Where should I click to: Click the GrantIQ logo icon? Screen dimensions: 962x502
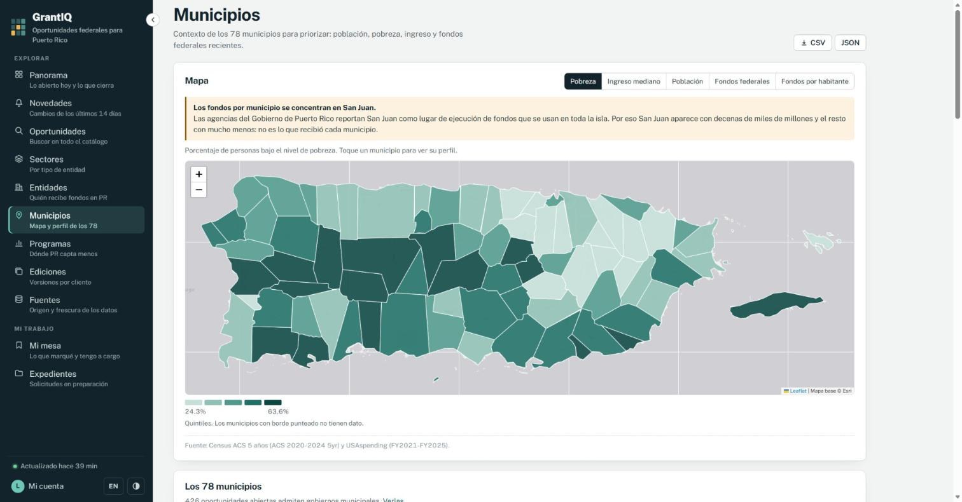(x=18, y=27)
